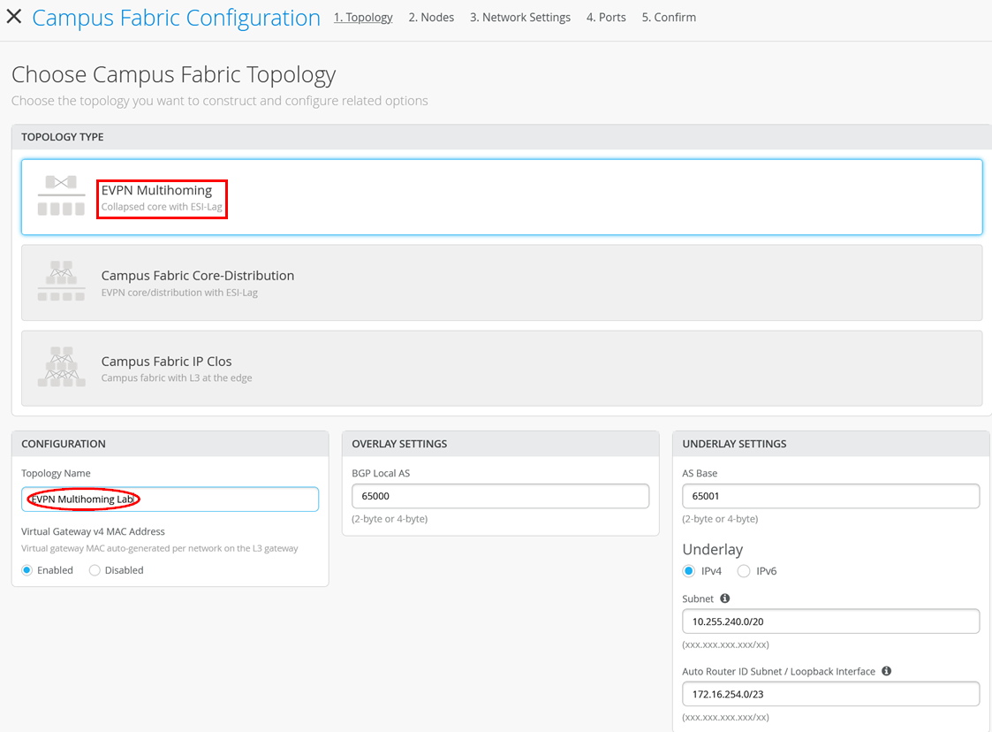Click the info icon next to Subnet
The width and height of the screenshot is (992, 732).
click(x=725, y=599)
